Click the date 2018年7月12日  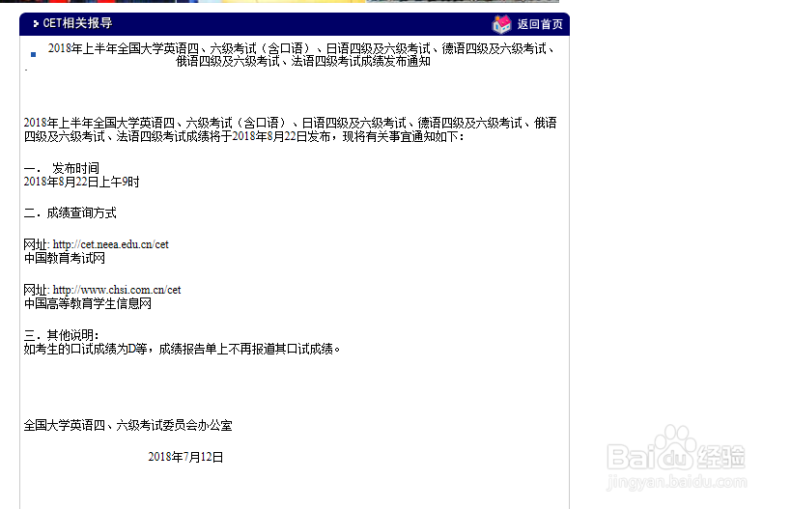click(185, 457)
